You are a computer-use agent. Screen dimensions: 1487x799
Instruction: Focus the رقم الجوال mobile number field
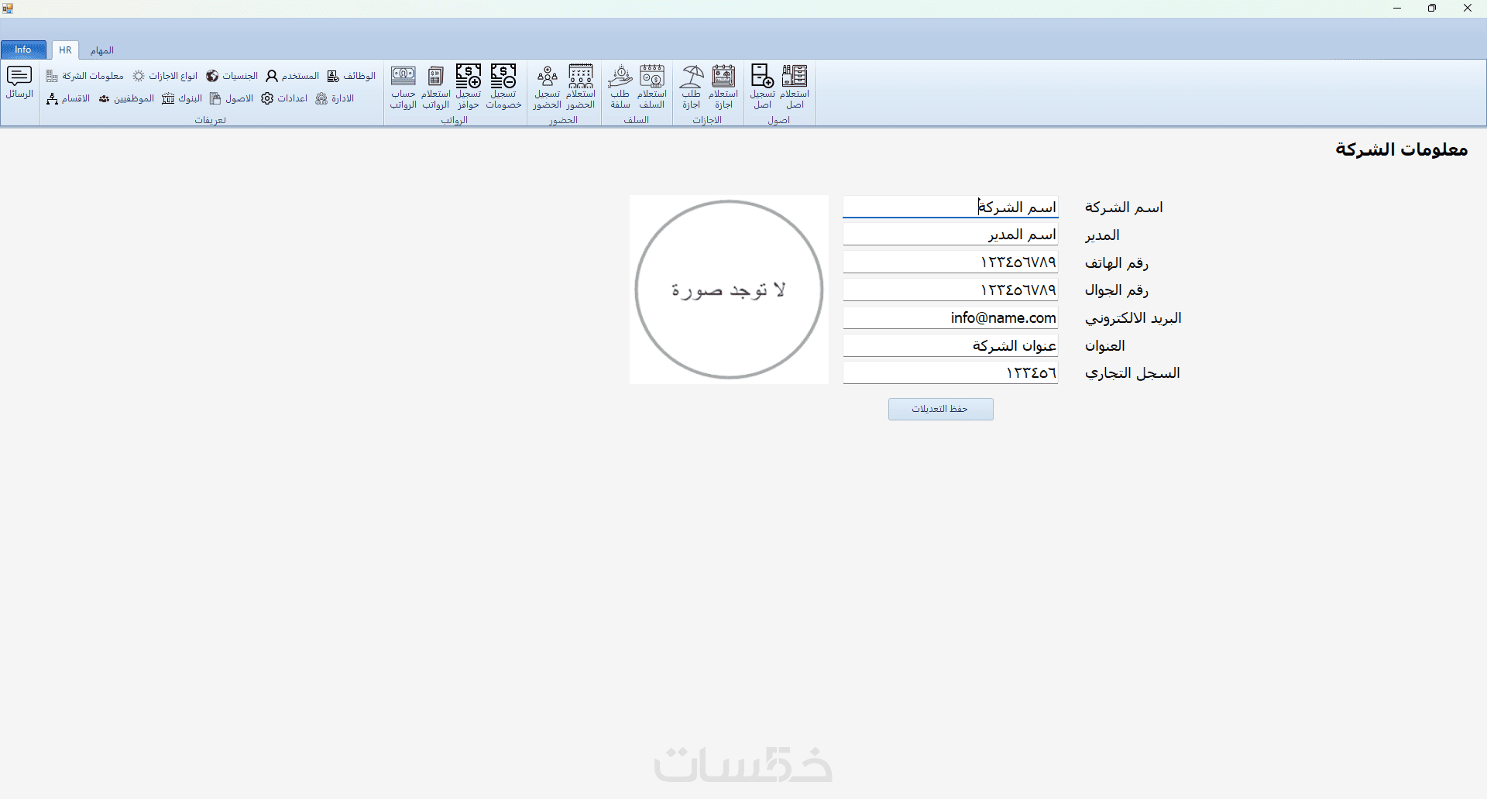tap(950, 290)
